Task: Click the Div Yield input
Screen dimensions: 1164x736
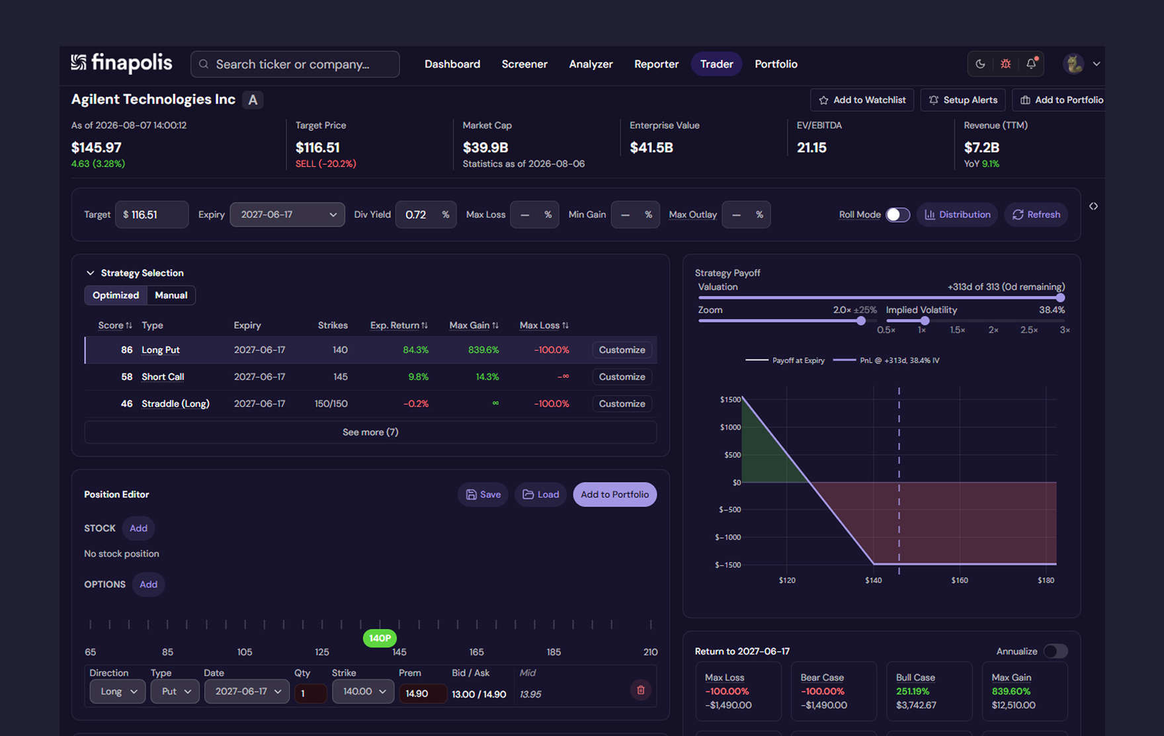Action: [x=425, y=215]
